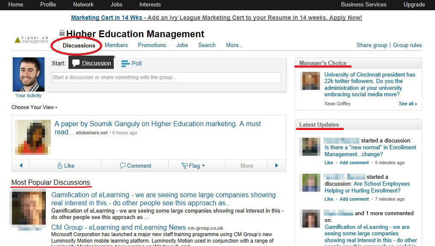Click your profile photo
This screenshot has height=246, width=435.
29,74
